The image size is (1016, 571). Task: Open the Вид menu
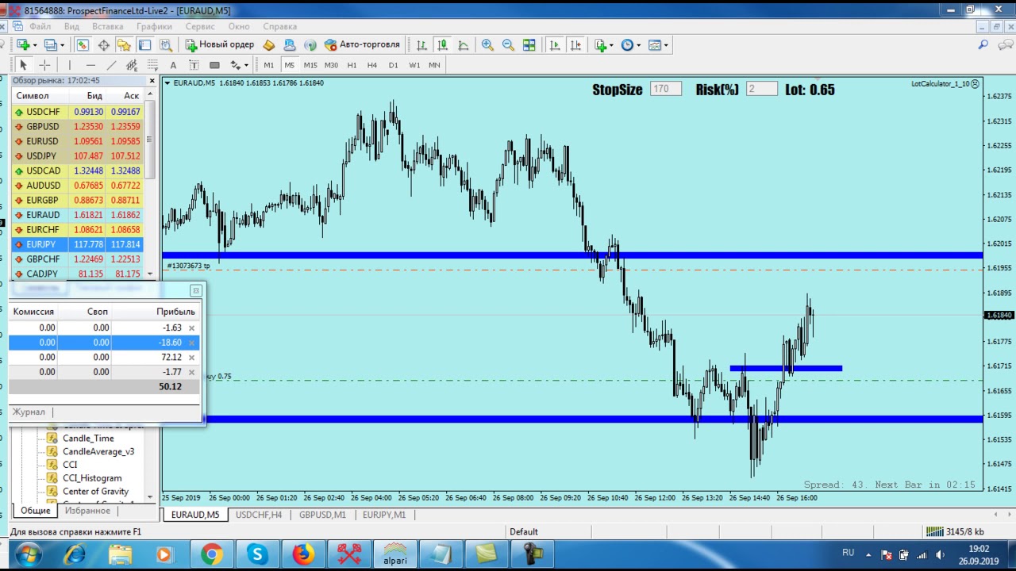(71, 26)
